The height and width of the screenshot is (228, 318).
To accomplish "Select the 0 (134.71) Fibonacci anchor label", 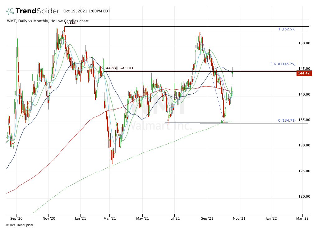I will point(286,120).
